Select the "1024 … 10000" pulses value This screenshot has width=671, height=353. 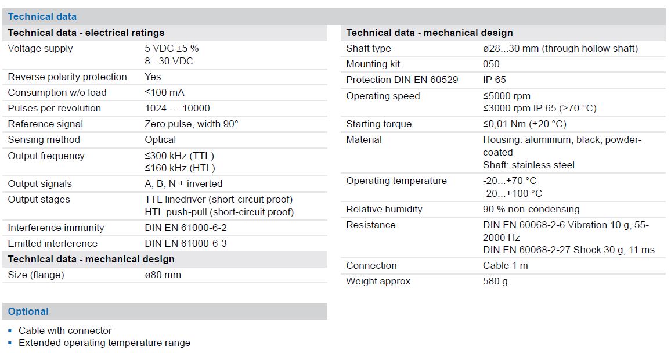click(177, 109)
